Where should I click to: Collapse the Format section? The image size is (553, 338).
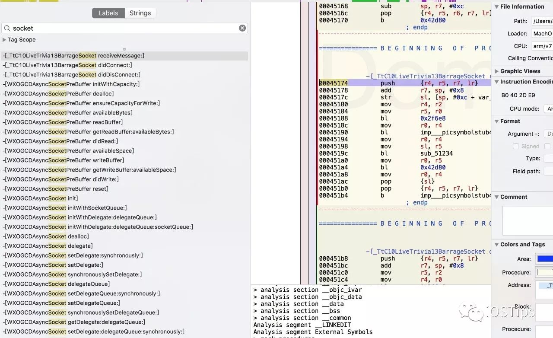tap(496, 121)
